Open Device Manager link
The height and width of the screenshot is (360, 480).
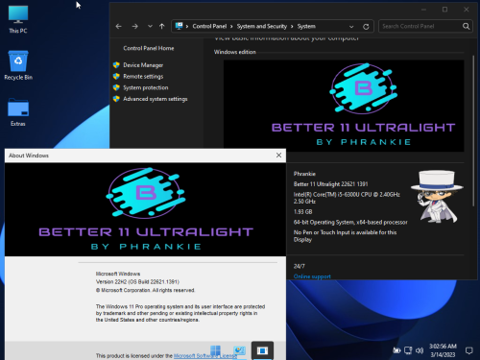143,65
